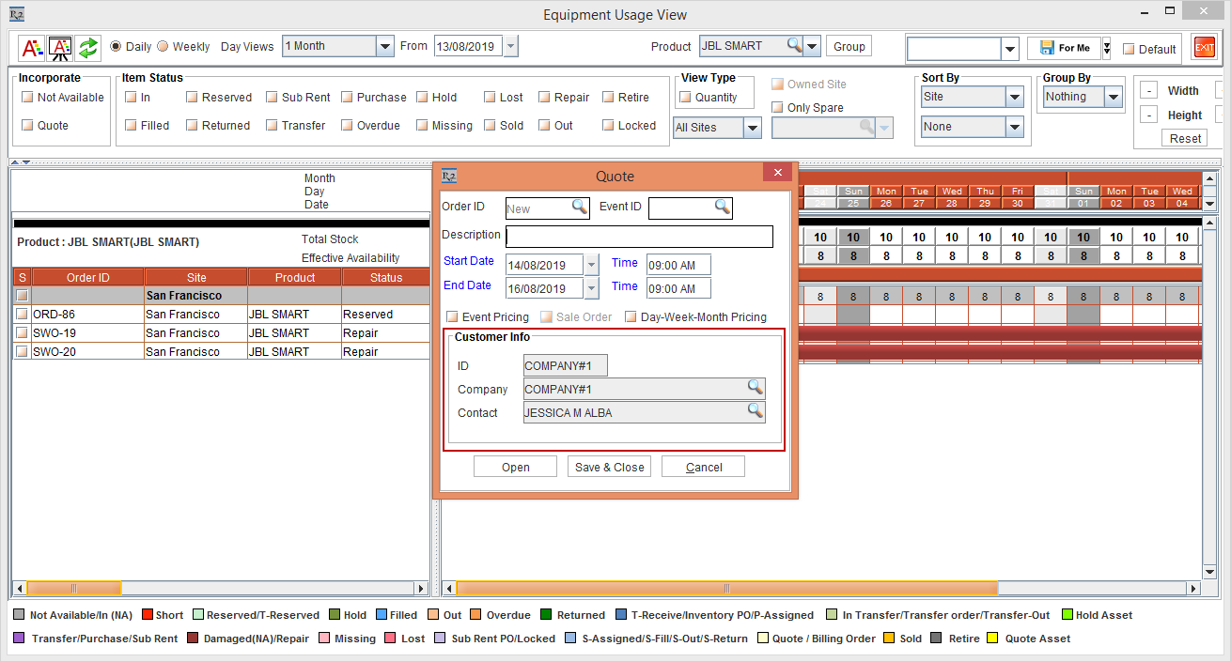Expand the Product dropdown arrow
The image size is (1231, 662).
813,46
